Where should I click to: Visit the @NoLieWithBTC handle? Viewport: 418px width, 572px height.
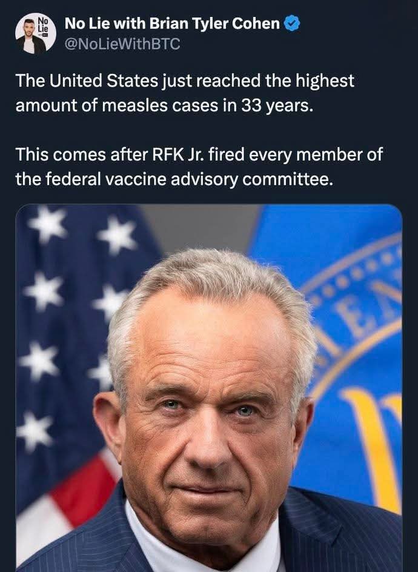[122, 44]
